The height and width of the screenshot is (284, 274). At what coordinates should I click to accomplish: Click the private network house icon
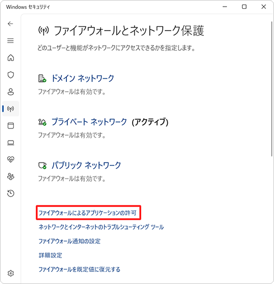tap(42, 122)
